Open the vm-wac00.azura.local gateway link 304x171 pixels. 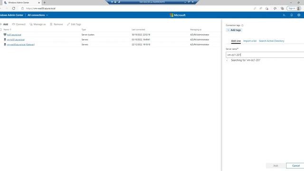pyautogui.click(x=21, y=44)
